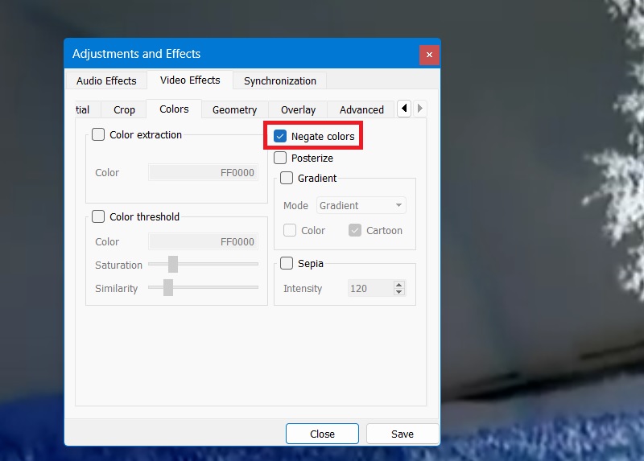This screenshot has height=461, width=644.
Task: Click the Color extraction FF0000 field
Action: click(x=204, y=172)
